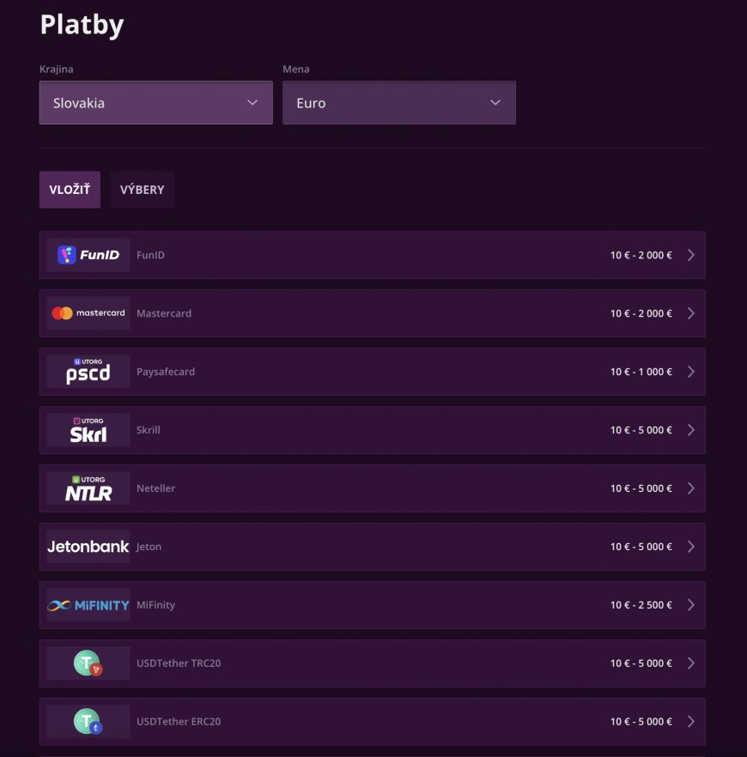Click the Paysafecard pscd logo
The height and width of the screenshot is (757, 747).
pyautogui.click(x=88, y=372)
